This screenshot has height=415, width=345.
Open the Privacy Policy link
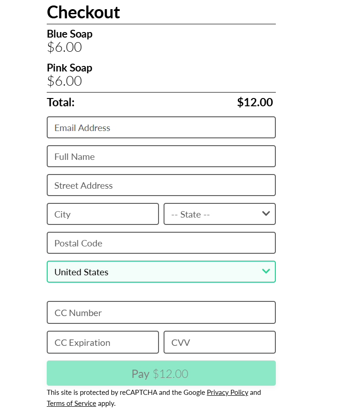(x=227, y=392)
